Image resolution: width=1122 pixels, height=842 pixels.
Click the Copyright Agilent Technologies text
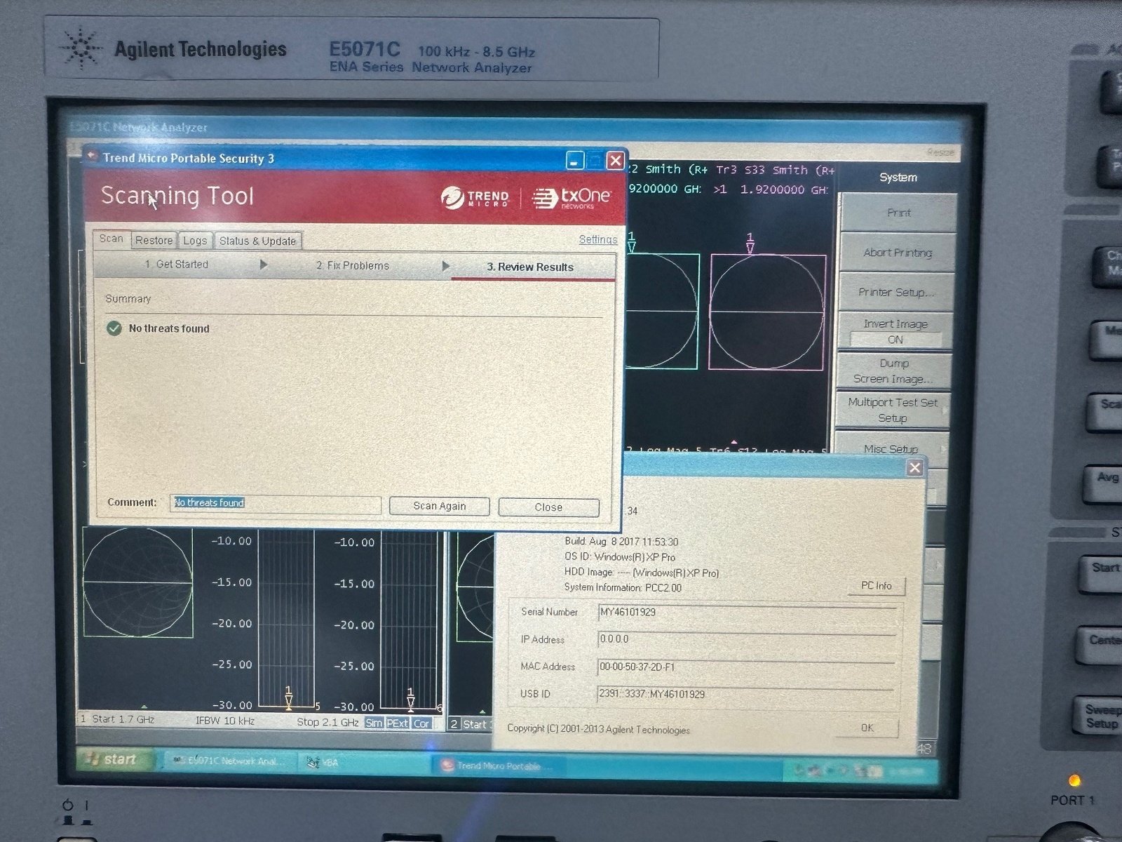(x=598, y=729)
